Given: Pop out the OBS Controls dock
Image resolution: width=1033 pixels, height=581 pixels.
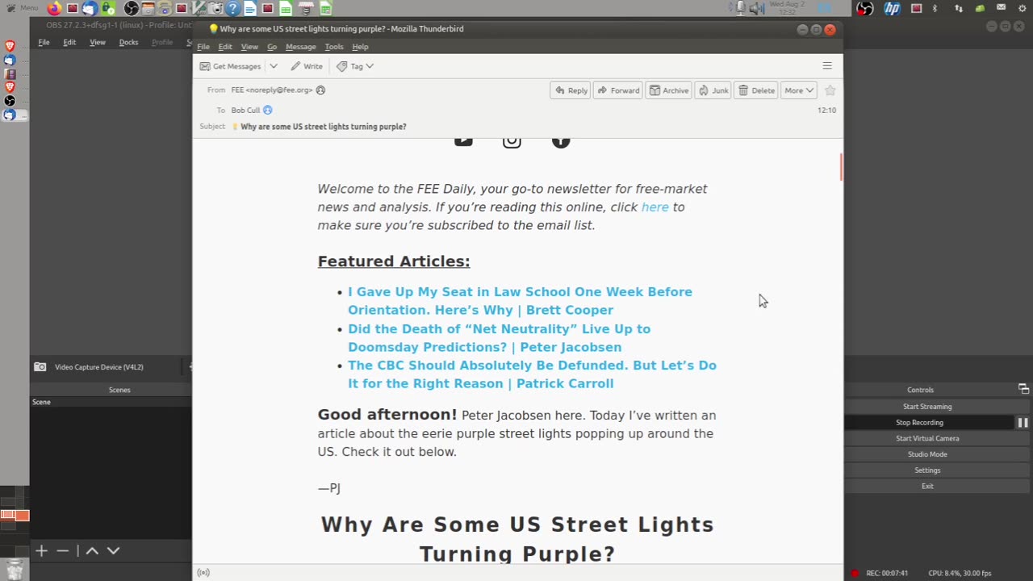Looking at the screenshot, I should [x=1023, y=389].
